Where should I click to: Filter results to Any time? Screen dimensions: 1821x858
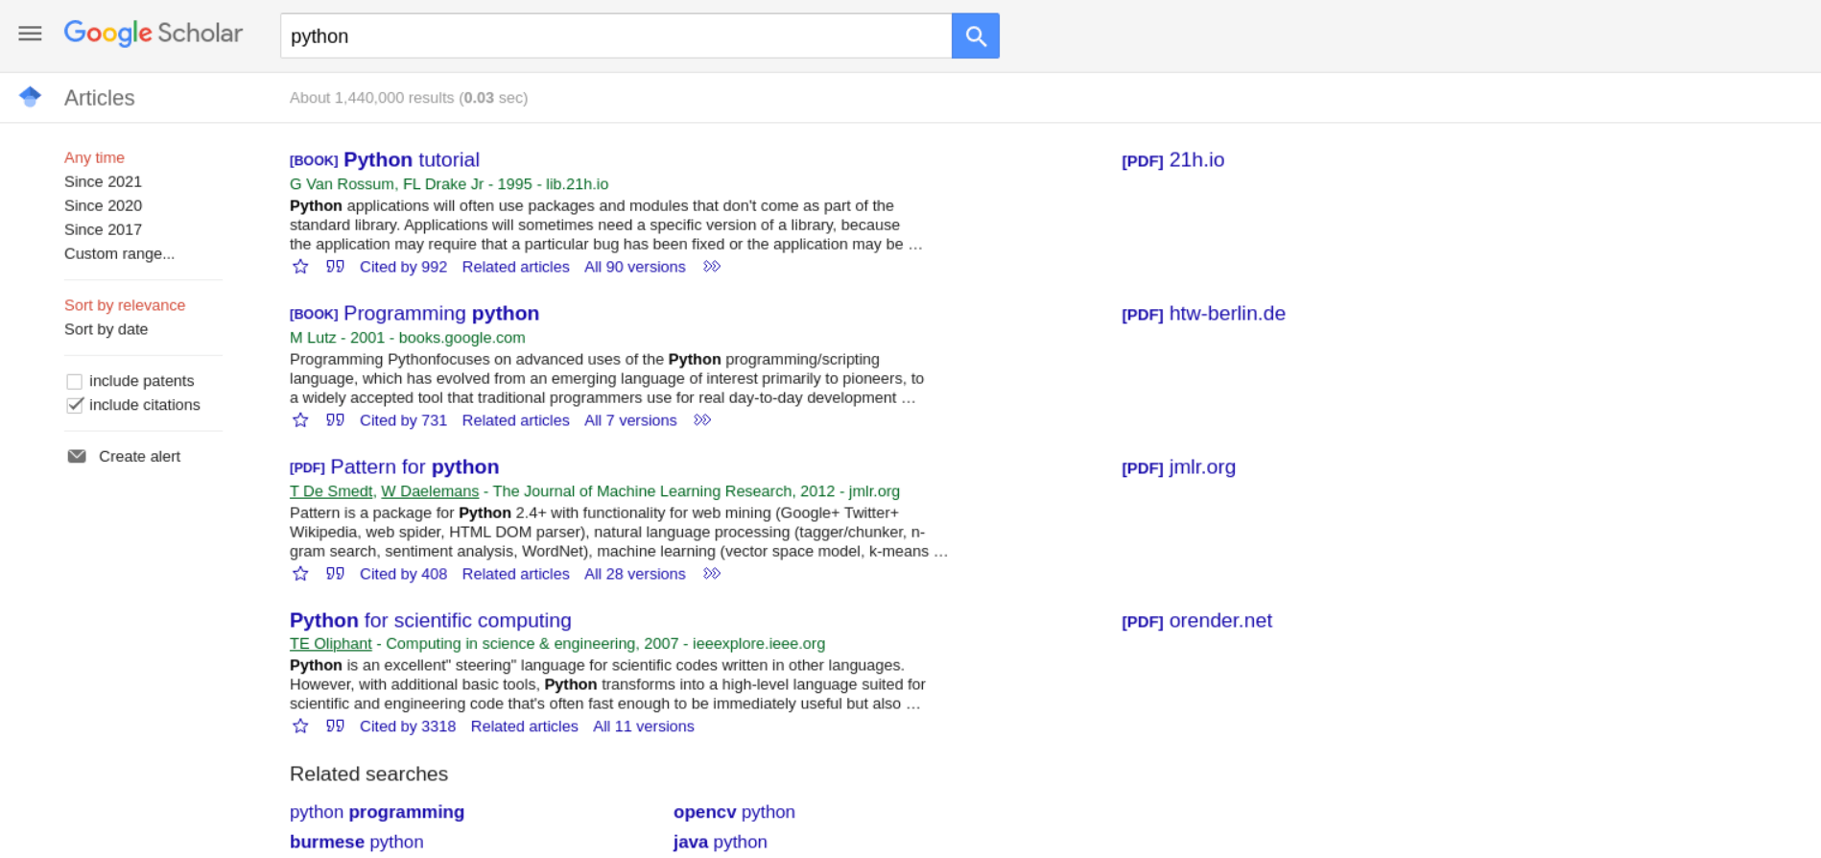pyautogui.click(x=94, y=157)
